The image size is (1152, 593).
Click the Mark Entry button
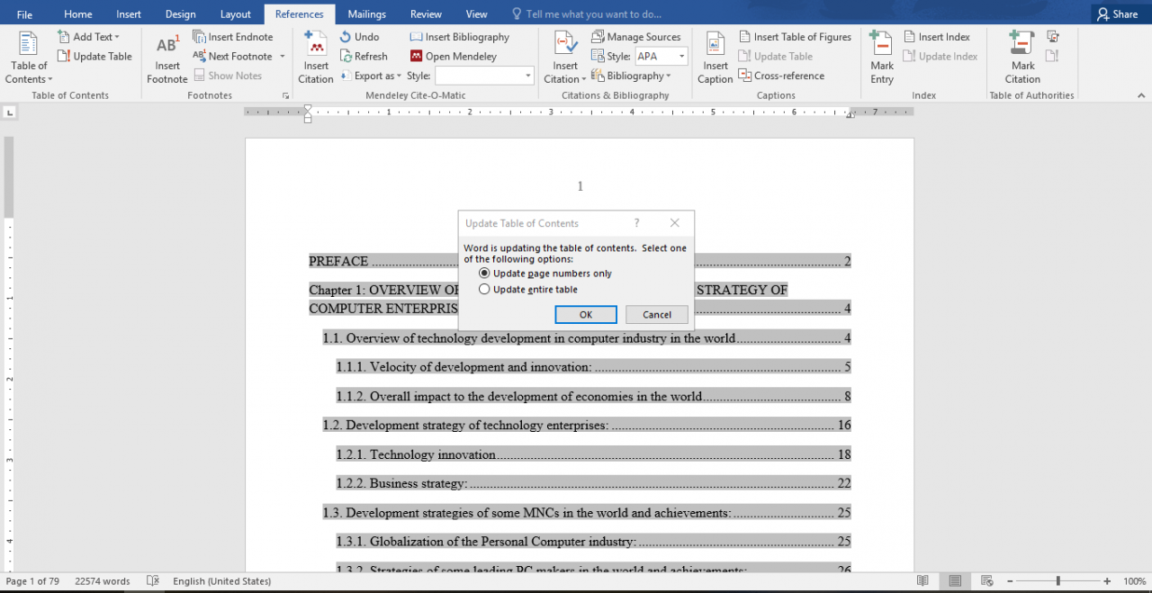(x=882, y=58)
